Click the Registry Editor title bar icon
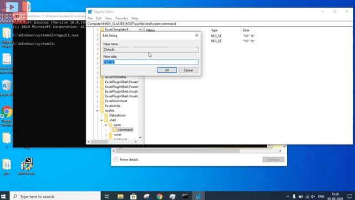 pos(90,12)
